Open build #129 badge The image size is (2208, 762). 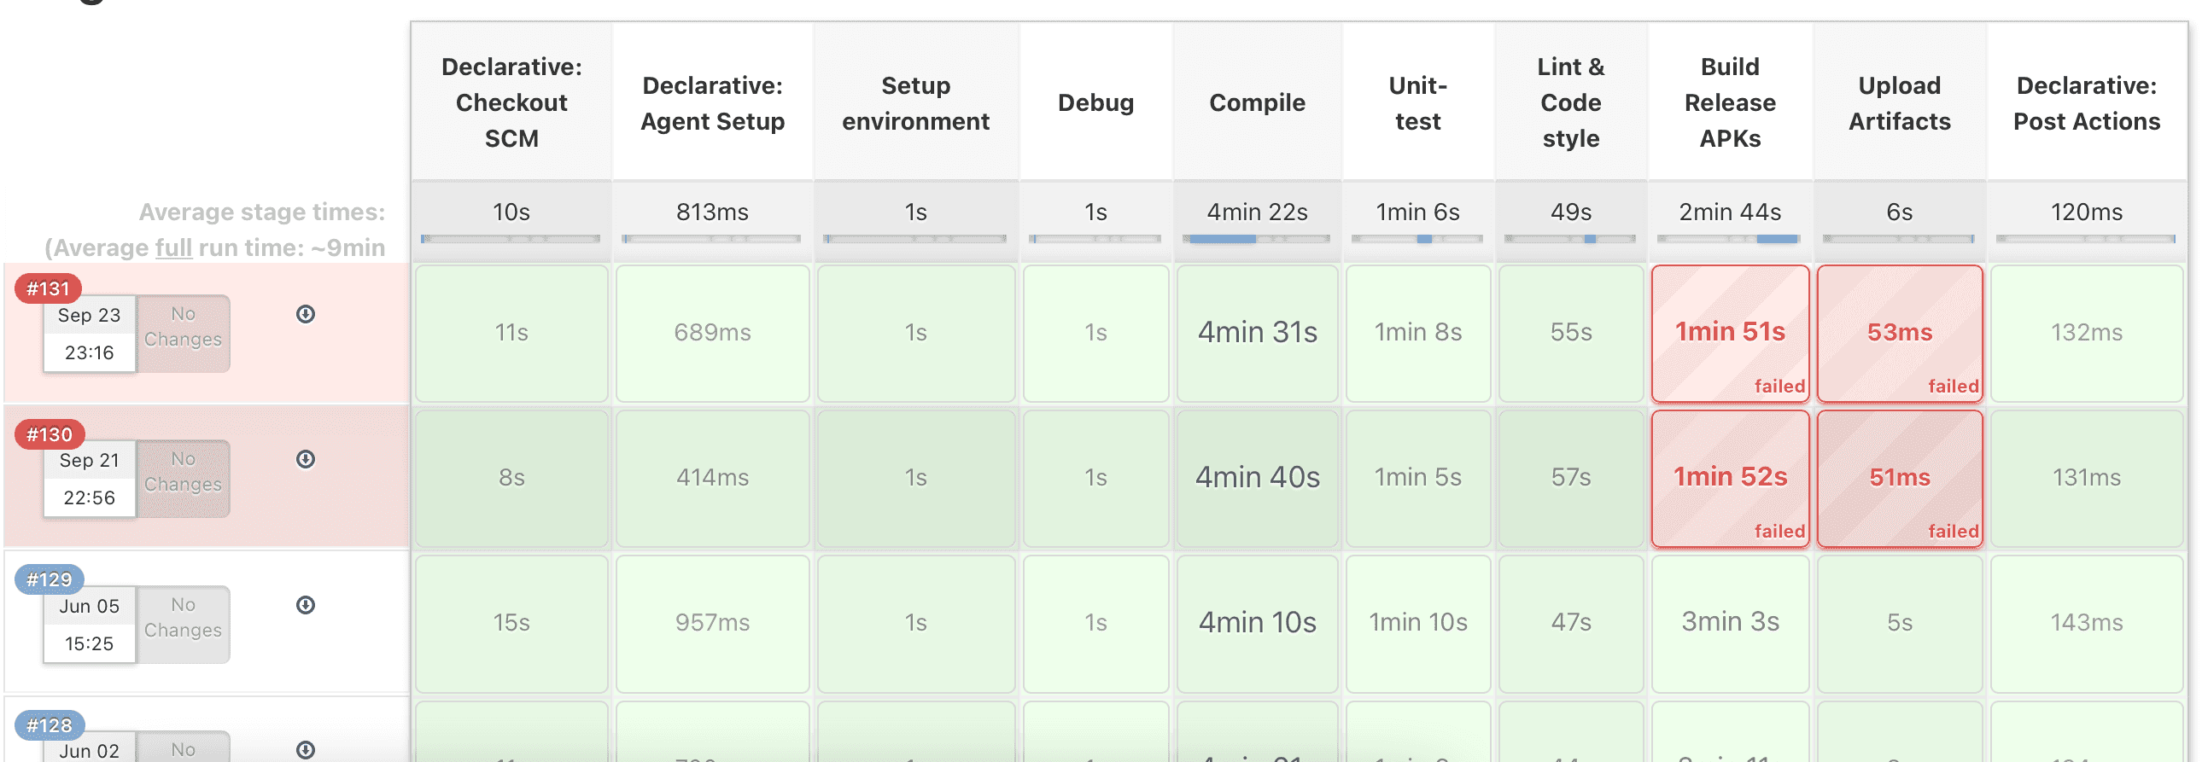point(49,579)
